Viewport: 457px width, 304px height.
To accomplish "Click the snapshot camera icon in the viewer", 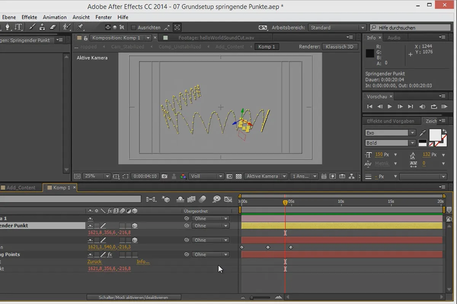I will (x=165, y=176).
